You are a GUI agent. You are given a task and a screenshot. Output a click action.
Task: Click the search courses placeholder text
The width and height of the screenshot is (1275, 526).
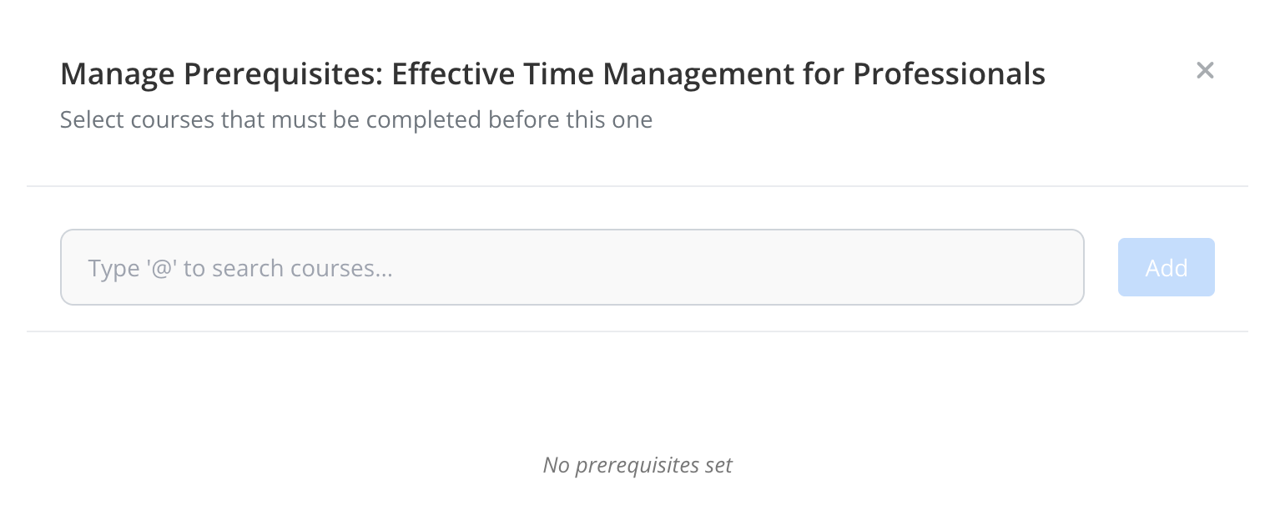click(240, 268)
